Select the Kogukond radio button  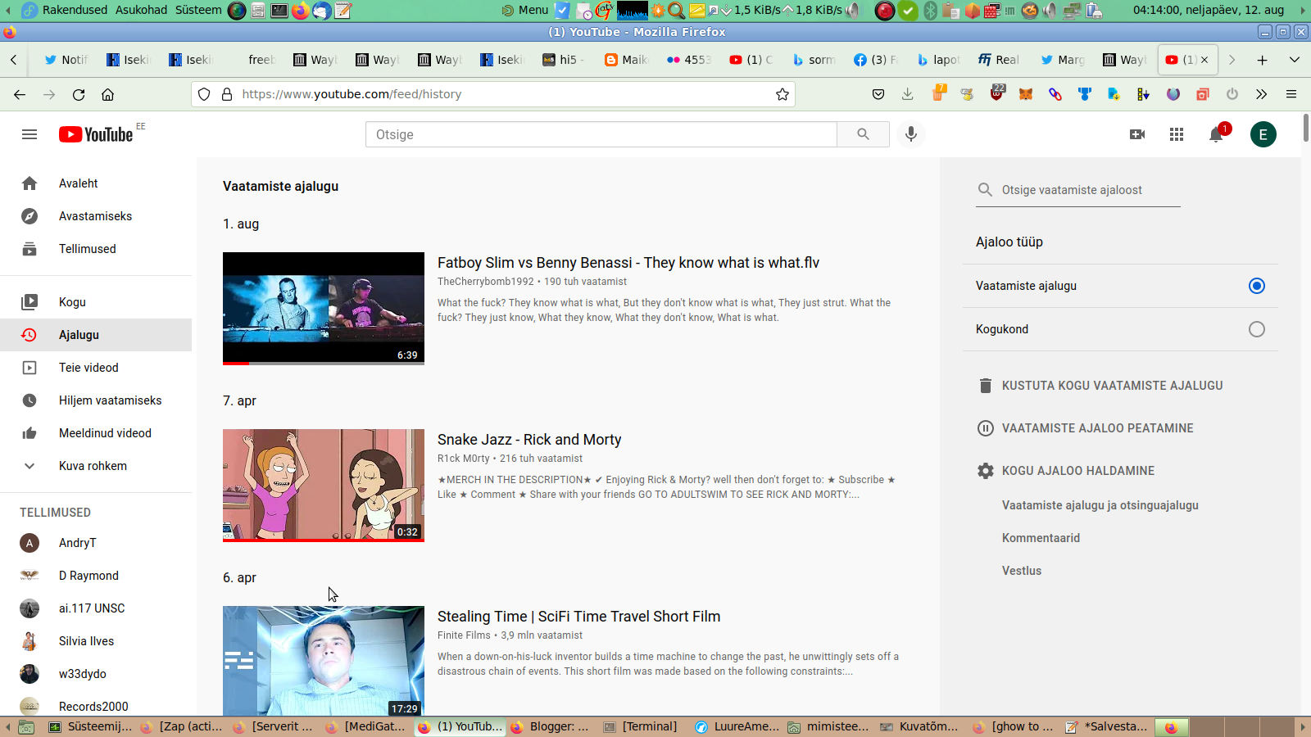(1256, 329)
